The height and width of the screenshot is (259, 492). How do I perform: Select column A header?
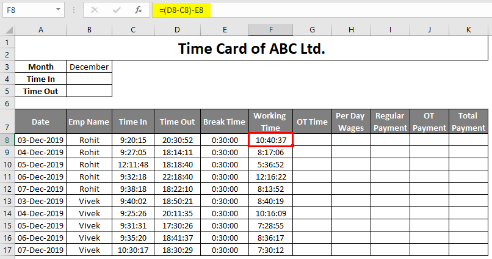(40, 30)
